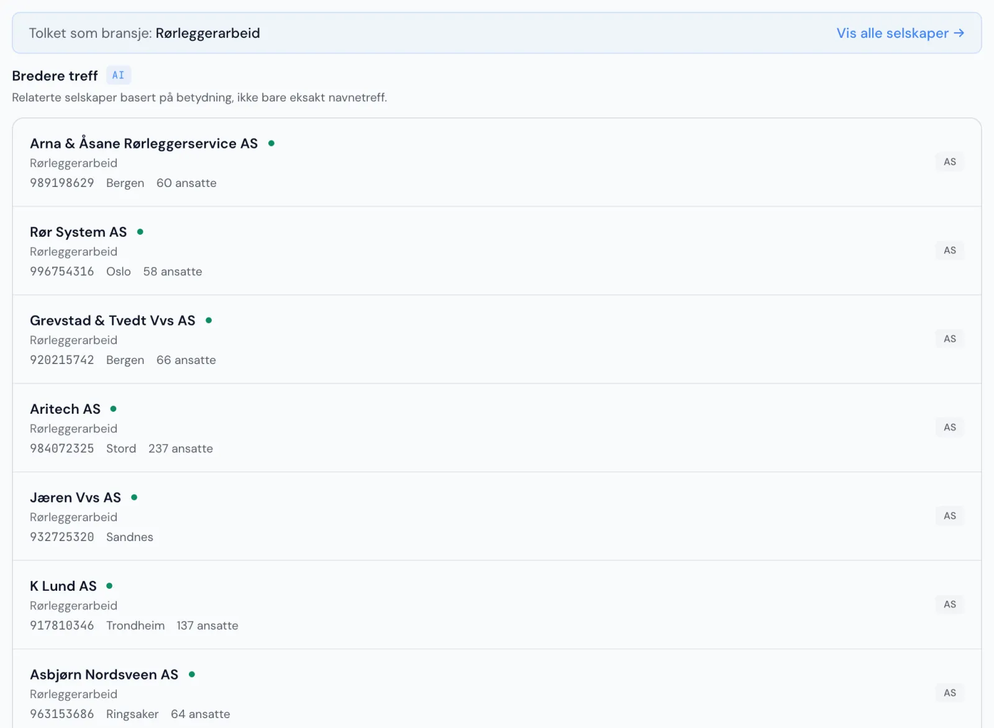
Task: Select organization number 984072325
Action: click(62, 448)
